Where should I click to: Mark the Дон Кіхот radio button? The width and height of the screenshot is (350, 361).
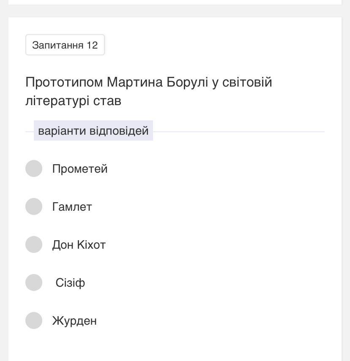pos(34,244)
